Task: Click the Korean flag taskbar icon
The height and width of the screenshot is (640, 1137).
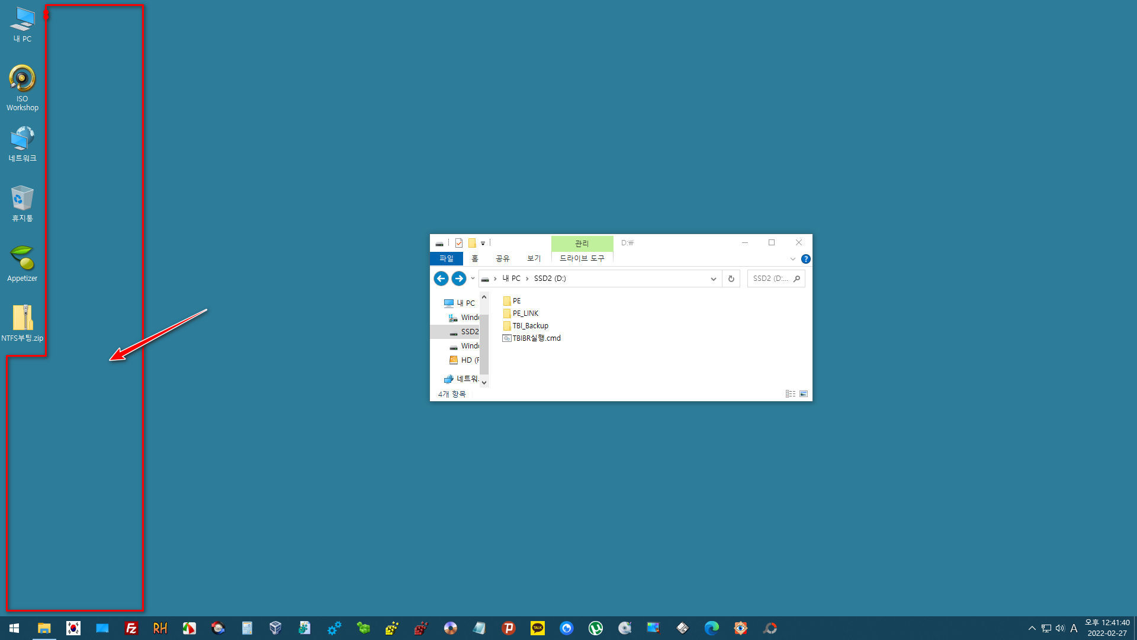Action: coord(73,628)
